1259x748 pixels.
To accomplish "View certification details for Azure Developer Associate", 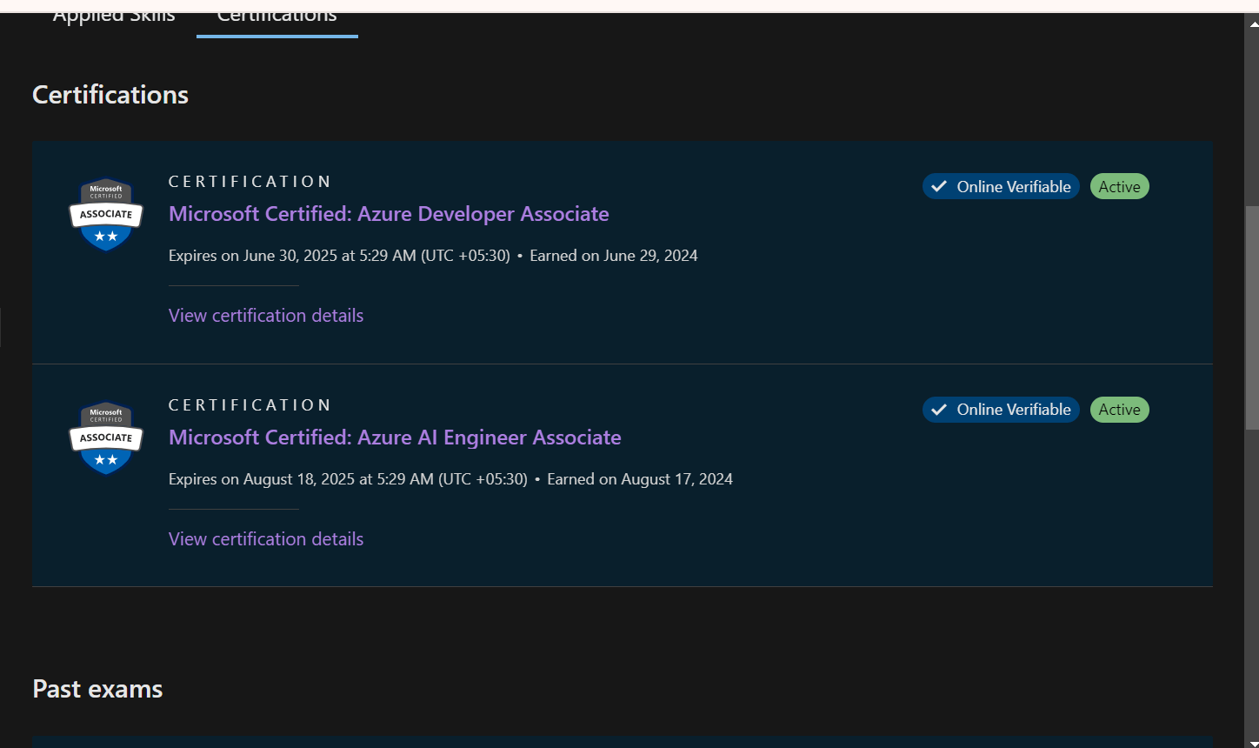I will (265, 315).
